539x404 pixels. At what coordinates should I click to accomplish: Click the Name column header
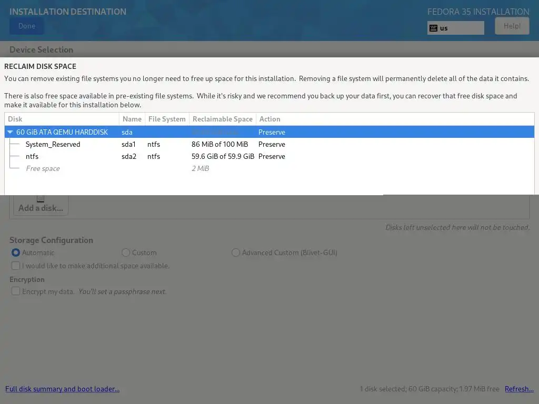[132, 119]
